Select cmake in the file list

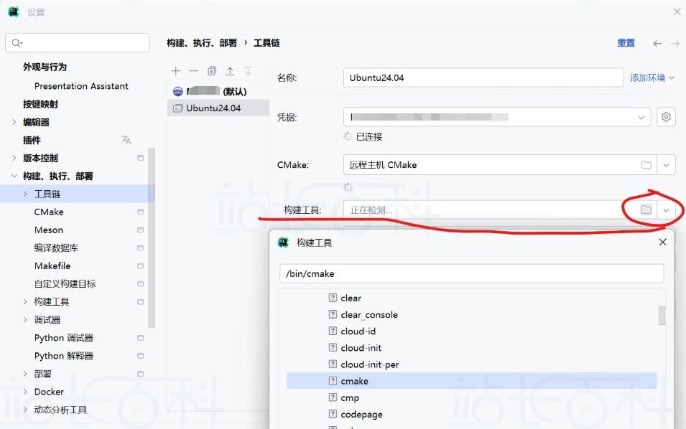(472, 381)
